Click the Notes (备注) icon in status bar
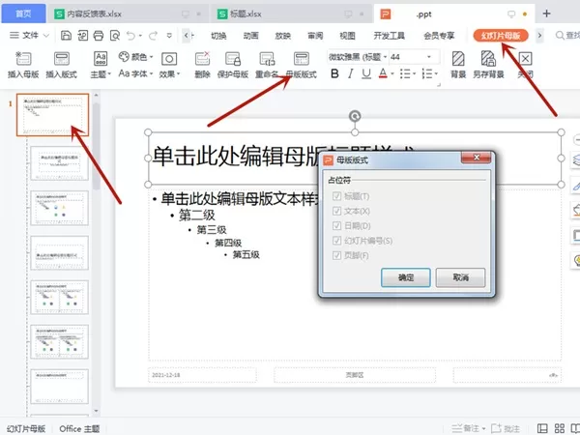Screen dimensions: 580x435 pyautogui.click(x=457, y=428)
